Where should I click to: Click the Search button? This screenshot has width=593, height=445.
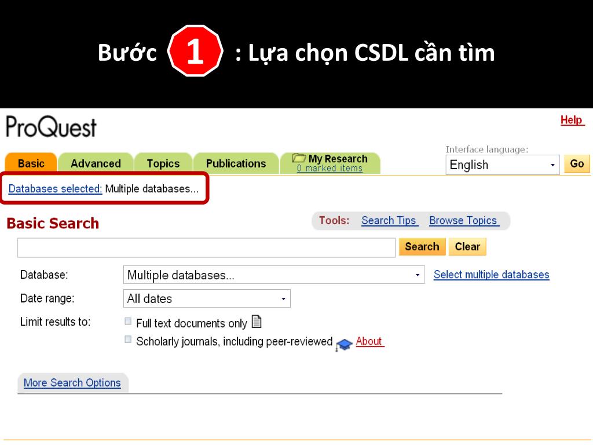tap(422, 247)
